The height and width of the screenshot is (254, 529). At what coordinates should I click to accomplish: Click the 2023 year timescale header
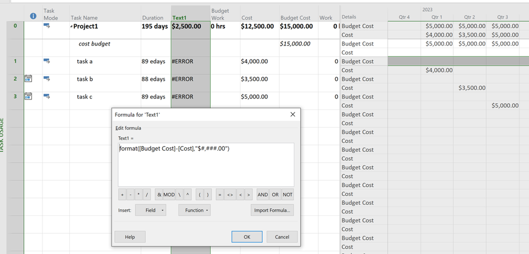click(x=427, y=10)
